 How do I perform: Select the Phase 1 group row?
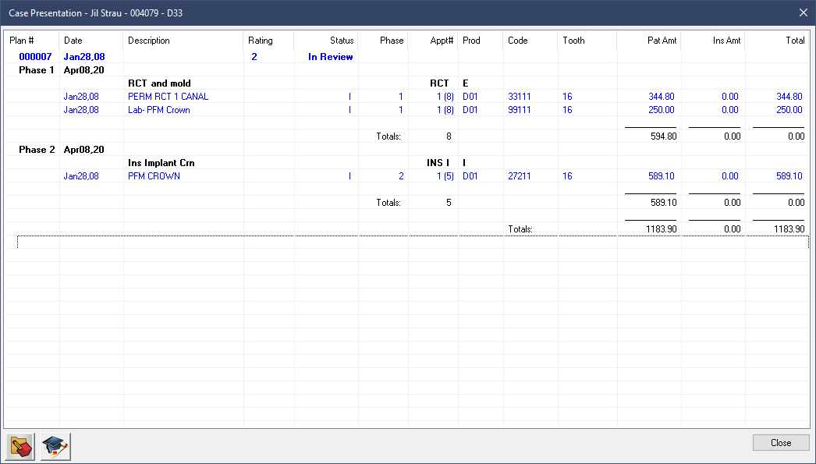(x=37, y=70)
